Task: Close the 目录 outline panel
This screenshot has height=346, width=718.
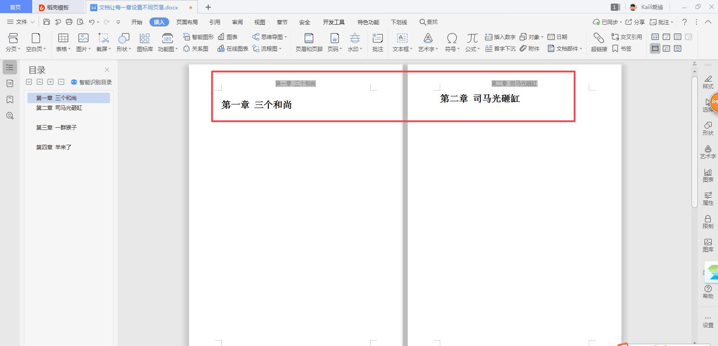Action: [x=107, y=69]
